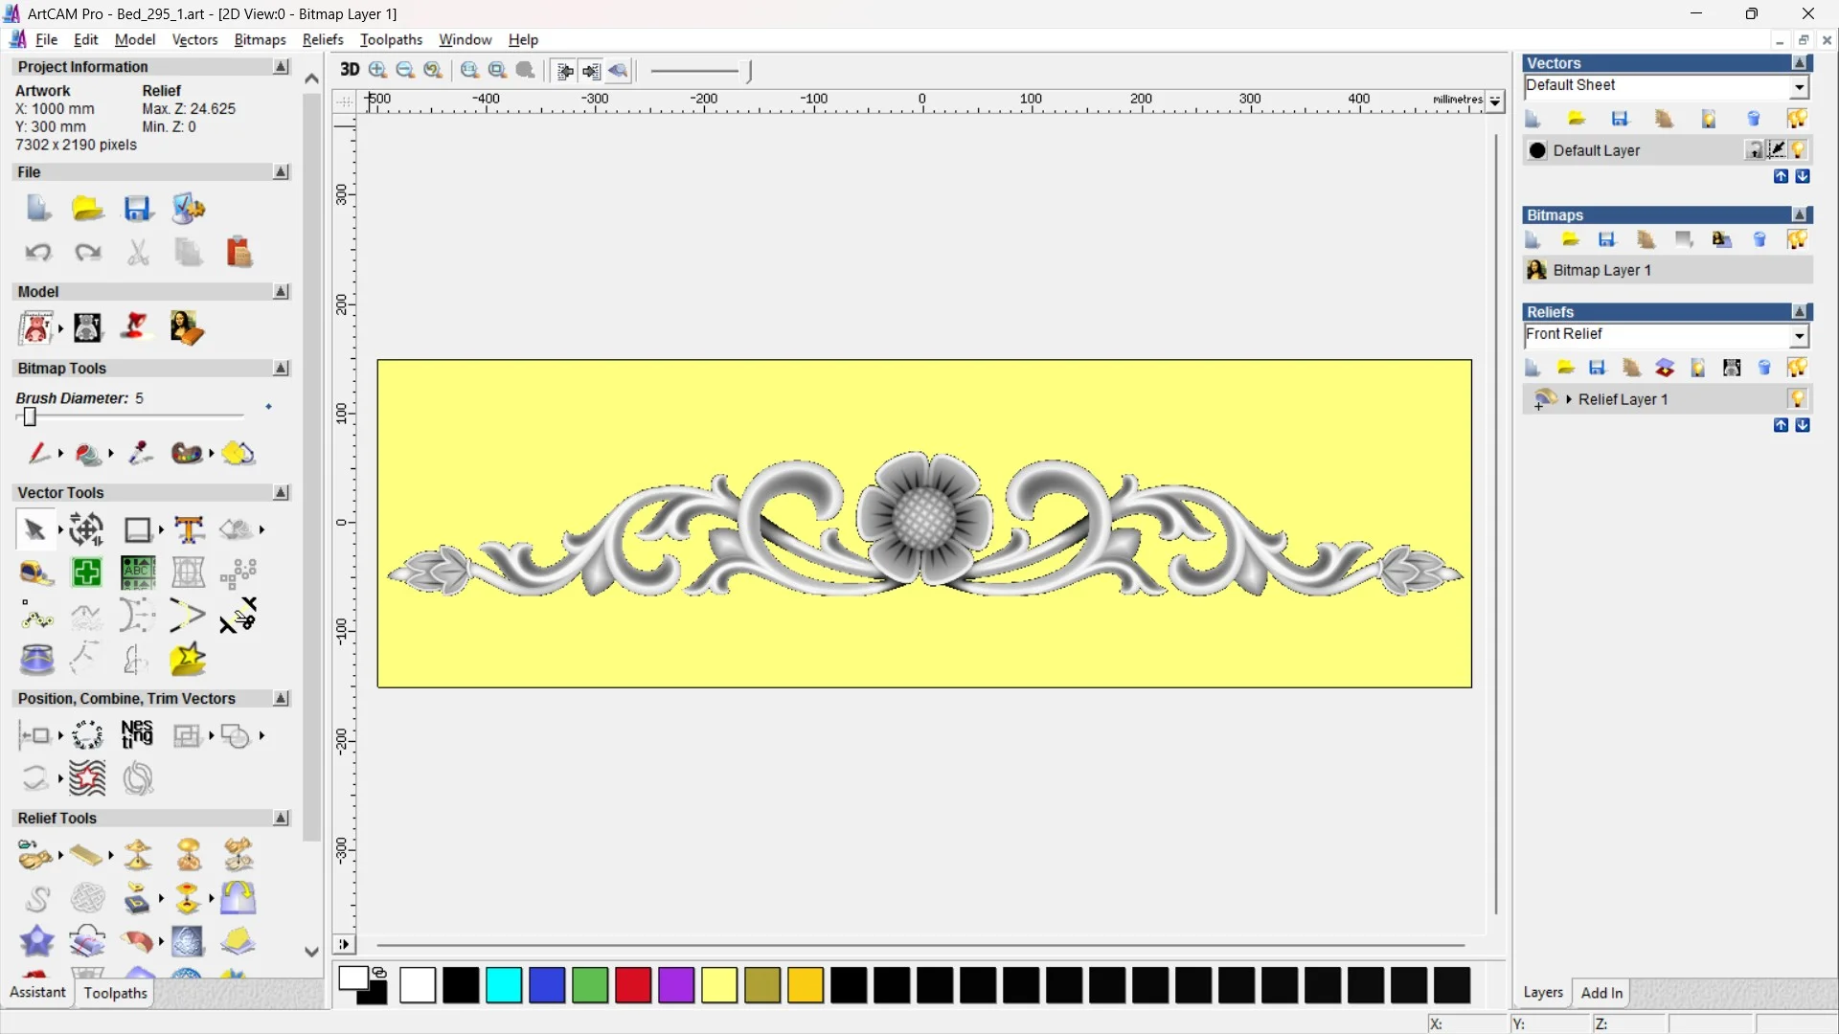The width and height of the screenshot is (1839, 1034).
Task: Toggle visibility bulb of Relief Layer 1
Action: [x=1797, y=399]
